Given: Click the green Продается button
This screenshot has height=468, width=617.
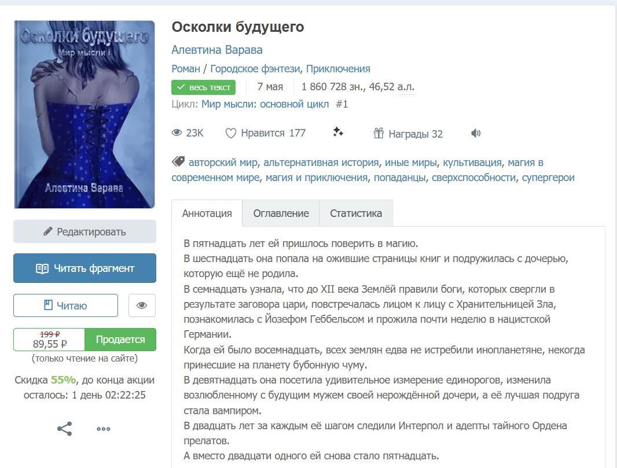Looking at the screenshot, I should [120, 340].
